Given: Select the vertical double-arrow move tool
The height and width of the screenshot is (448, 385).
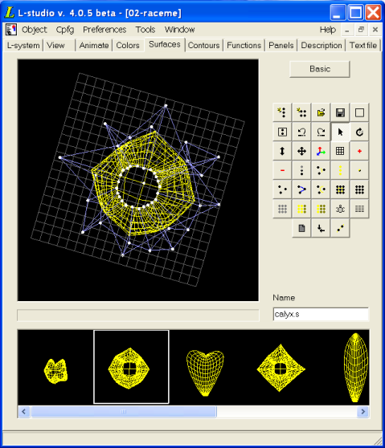Looking at the screenshot, I should coord(282,151).
